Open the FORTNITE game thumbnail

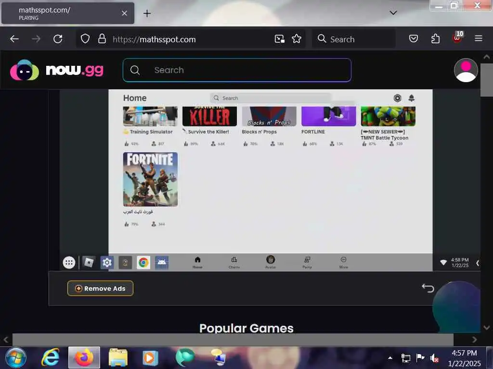click(x=150, y=179)
